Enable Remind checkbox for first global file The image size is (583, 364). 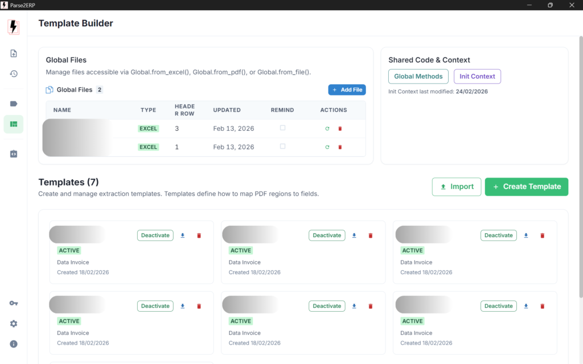[282, 128]
